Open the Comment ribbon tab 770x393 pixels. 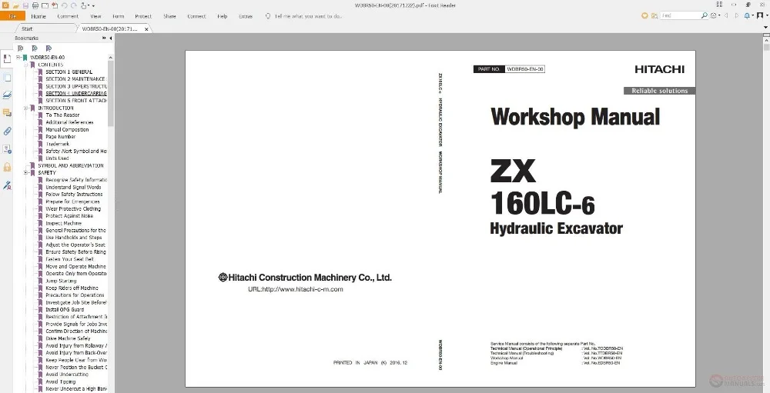point(67,15)
